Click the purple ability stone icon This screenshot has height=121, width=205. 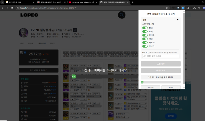click(x=111, y=115)
